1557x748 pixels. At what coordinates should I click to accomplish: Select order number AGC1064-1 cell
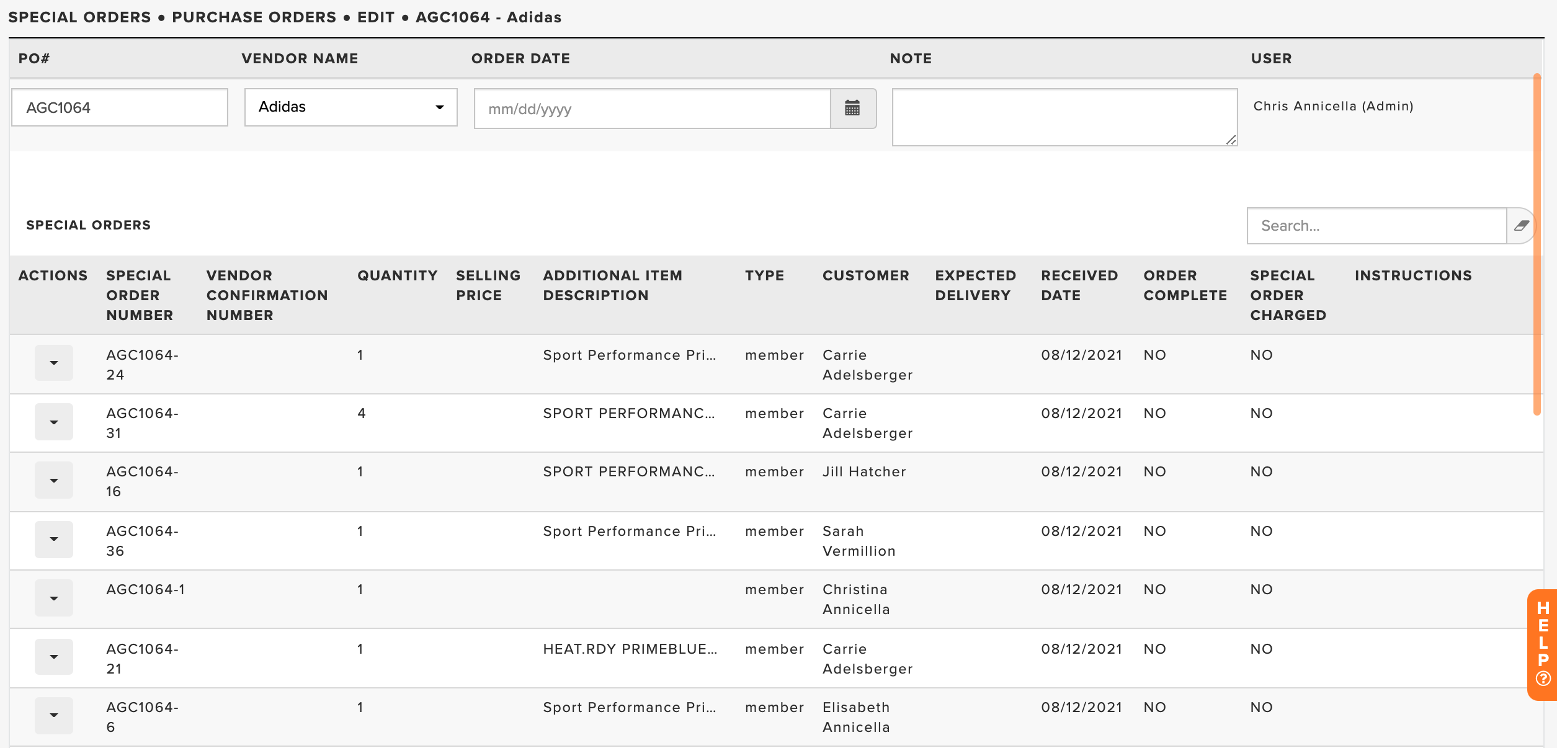pyautogui.click(x=145, y=589)
